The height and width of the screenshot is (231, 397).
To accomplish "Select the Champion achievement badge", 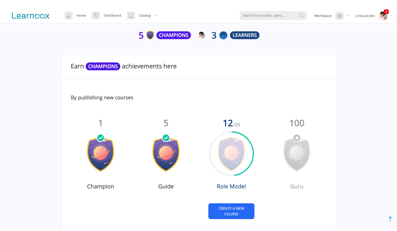I will [101, 153].
